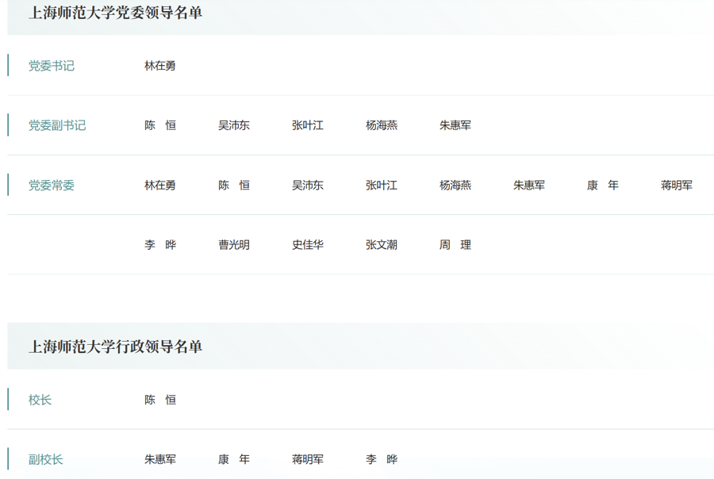Viewport: 714px width, 479px height.
Task: Open 陈恒 in the 校长 row
Action: [x=159, y=400]
